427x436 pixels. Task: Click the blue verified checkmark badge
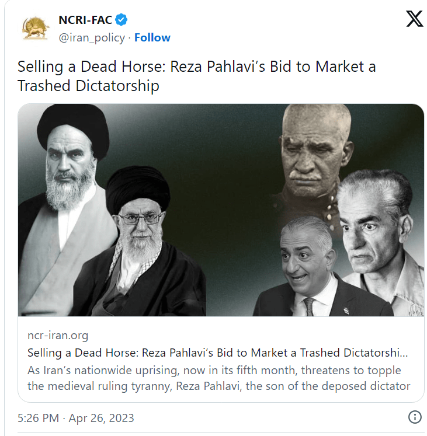click(121, 20)
